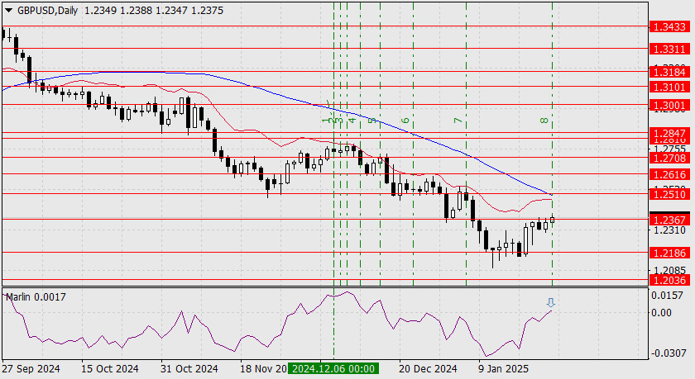Select the 1.2367 price level label
695x379 pixels.
coord(669,220)
